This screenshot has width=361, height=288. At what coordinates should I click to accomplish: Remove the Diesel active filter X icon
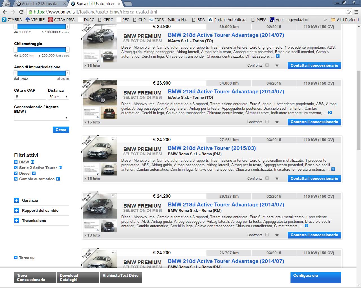(16, 173)
